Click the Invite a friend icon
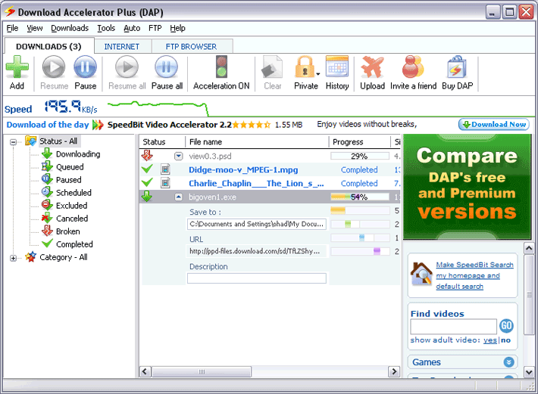The height and width of the screenshot is (394, 538). (413, 67)
